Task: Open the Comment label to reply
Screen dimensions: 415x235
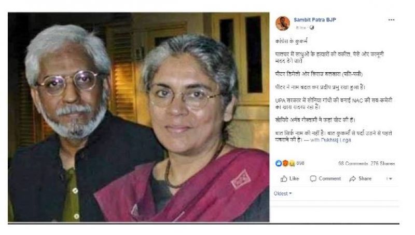Action: pos(330,178)
